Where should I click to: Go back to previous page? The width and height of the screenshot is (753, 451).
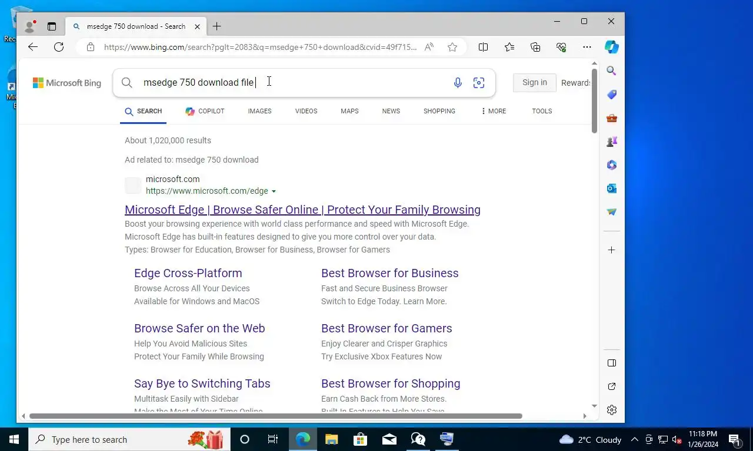point(33,47)
